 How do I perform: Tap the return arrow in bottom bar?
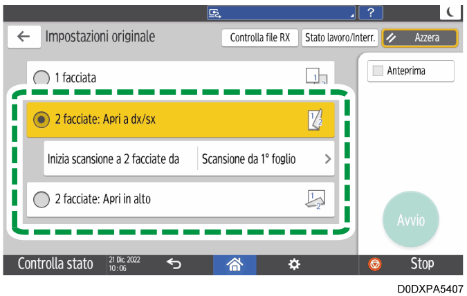point(174,263)
